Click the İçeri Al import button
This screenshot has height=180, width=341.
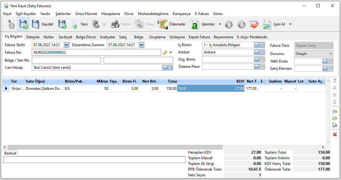(x=274, y=24)
